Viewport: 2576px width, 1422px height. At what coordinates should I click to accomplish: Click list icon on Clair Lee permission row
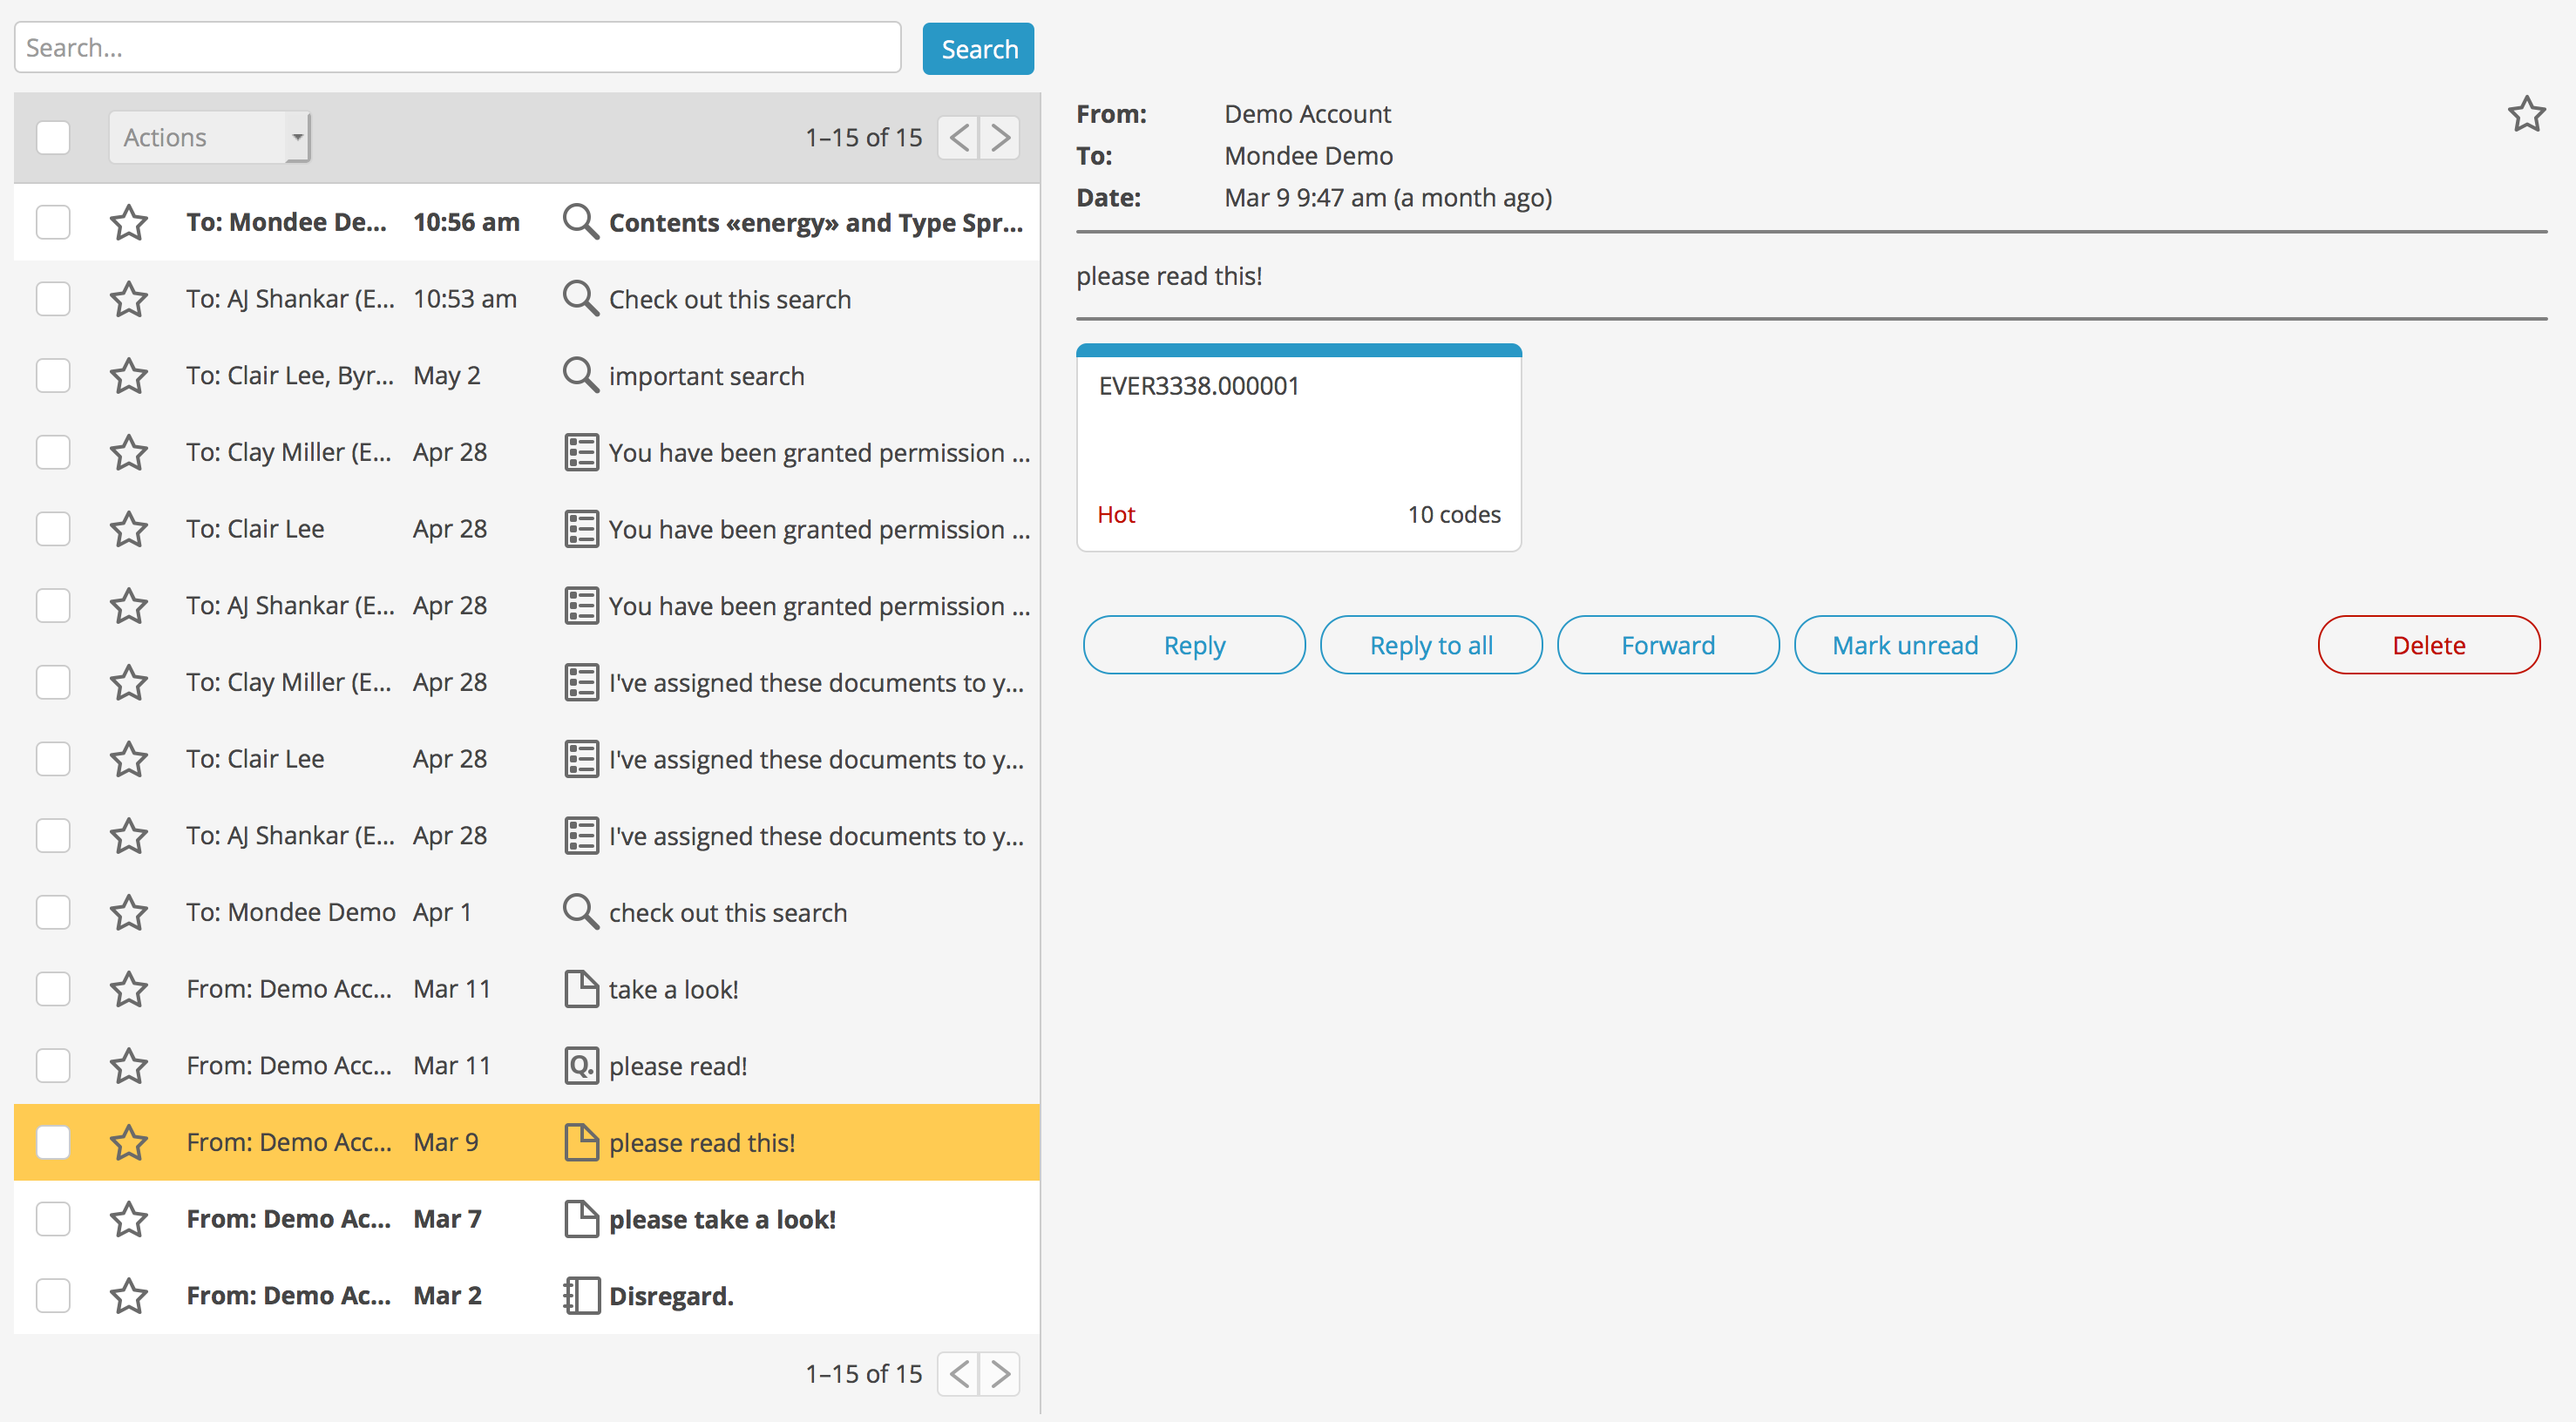581,529
